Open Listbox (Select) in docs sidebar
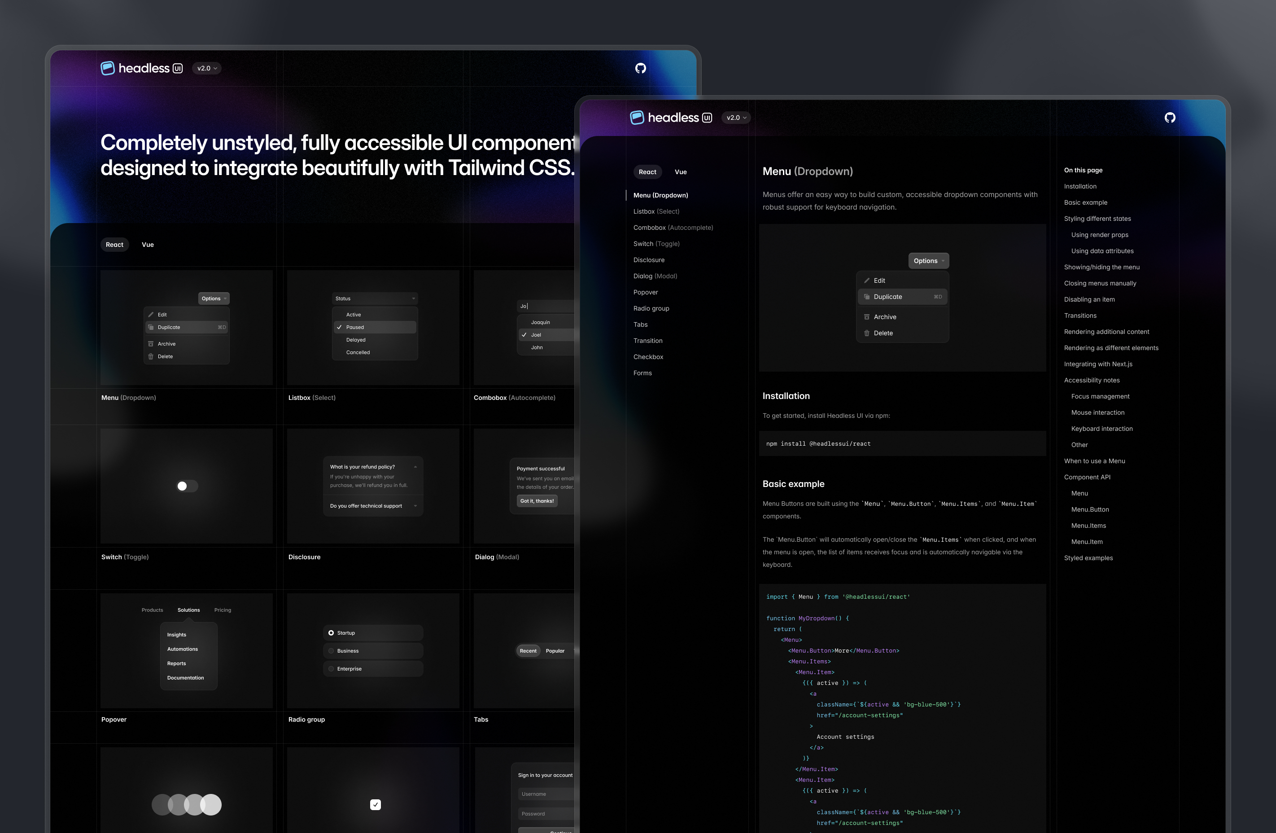This screenshot has width=1276, height=833. [656, 211]
